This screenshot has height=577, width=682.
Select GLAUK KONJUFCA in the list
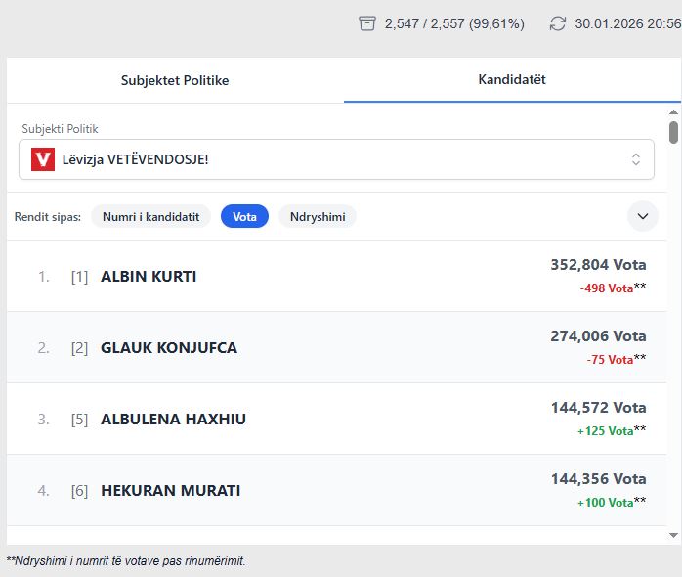click(168, 348)
